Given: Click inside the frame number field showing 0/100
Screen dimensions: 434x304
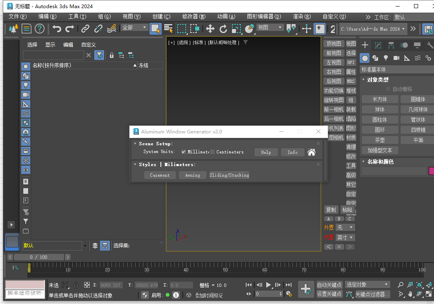Looking at the screenshot, I should click(39, 257).
